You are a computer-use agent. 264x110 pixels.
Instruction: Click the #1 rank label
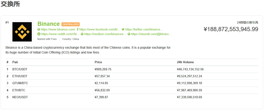[x=7, y=22]
